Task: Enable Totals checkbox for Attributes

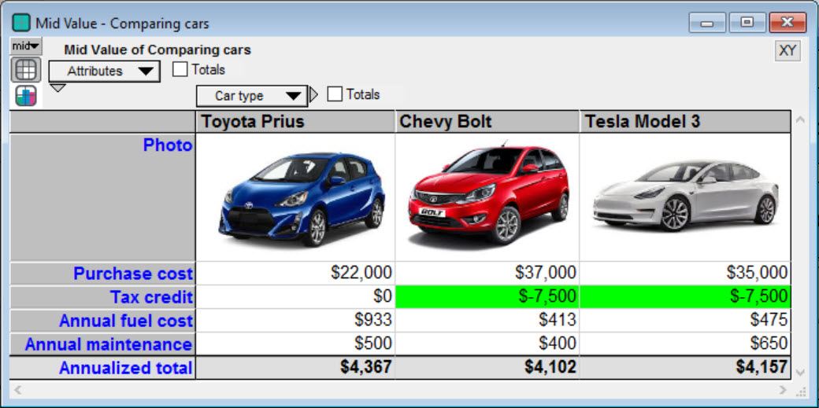Action: pos(180,69)
